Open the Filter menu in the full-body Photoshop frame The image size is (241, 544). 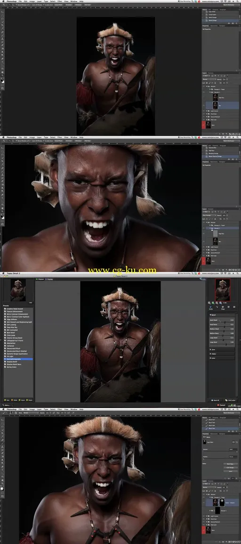point(59,1)
